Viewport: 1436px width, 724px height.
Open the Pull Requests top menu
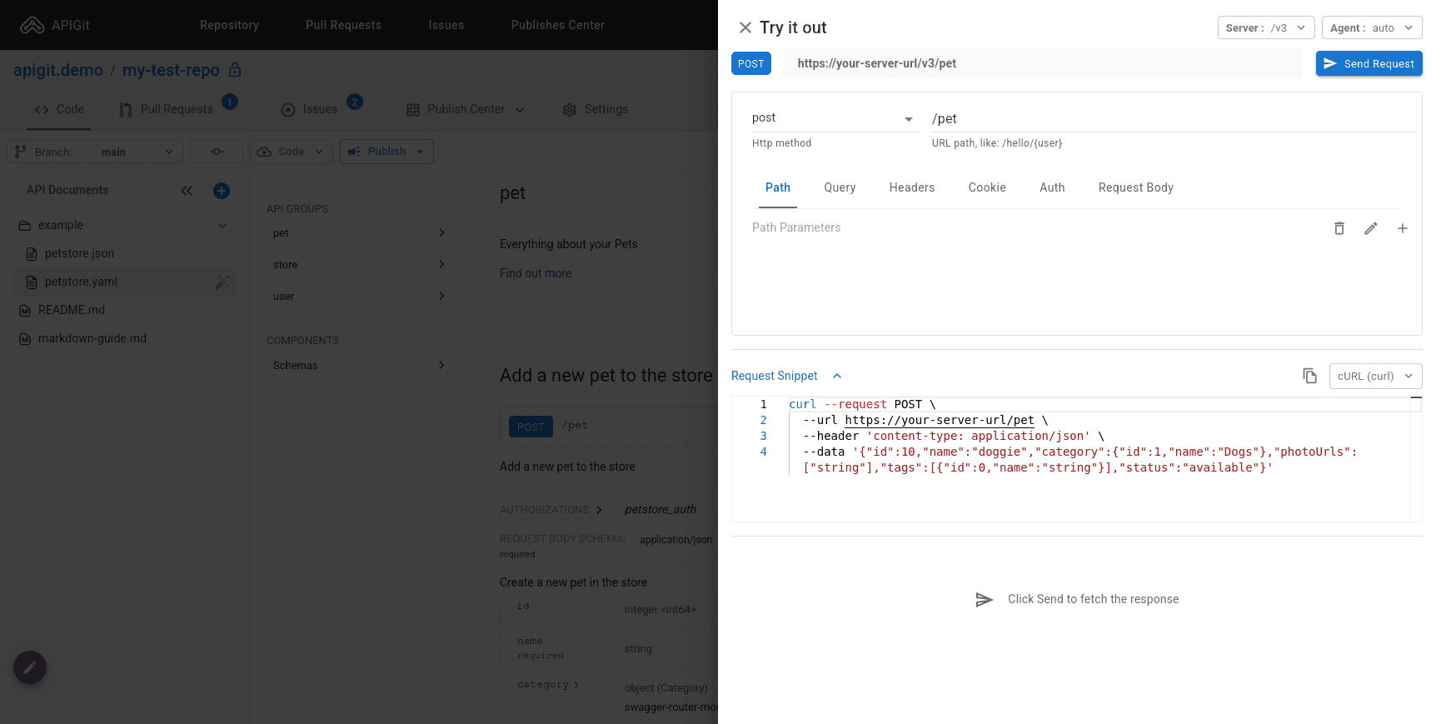[x=343, y=25]
